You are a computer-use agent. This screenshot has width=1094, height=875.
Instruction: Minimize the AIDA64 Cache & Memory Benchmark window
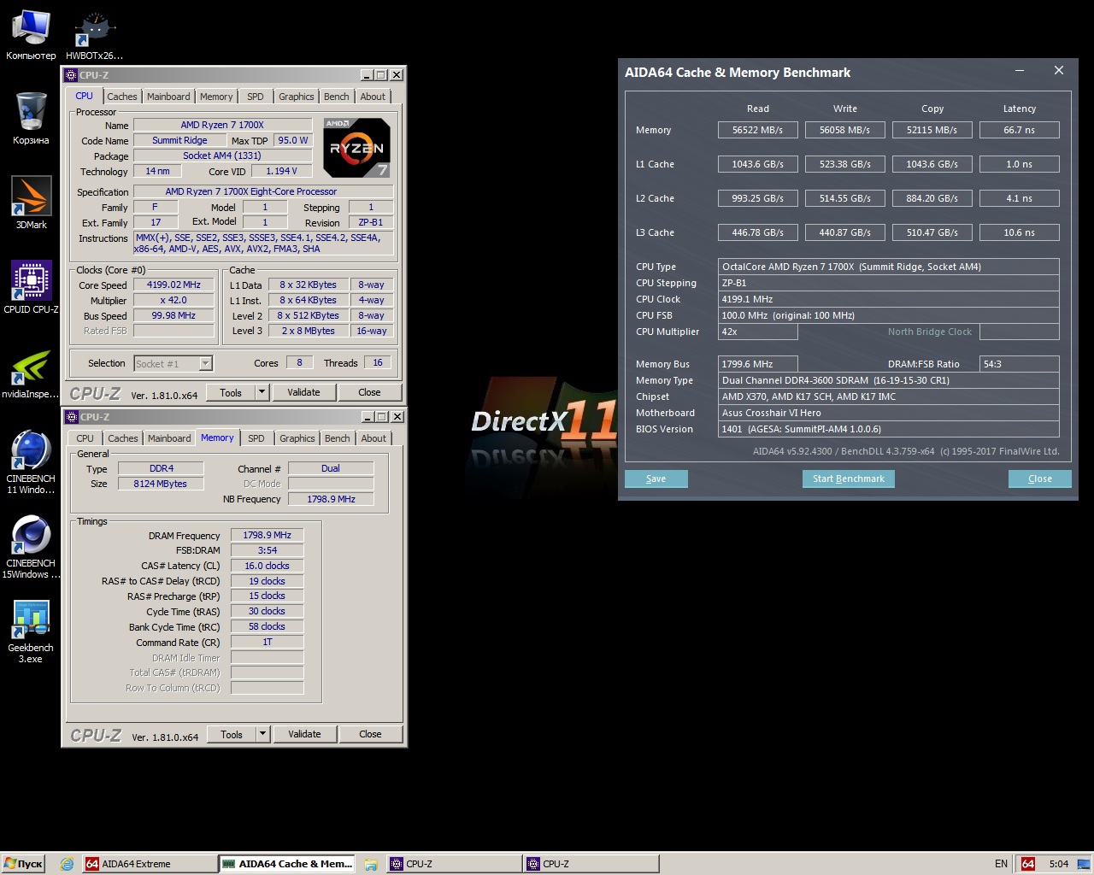click(1020, 71)
